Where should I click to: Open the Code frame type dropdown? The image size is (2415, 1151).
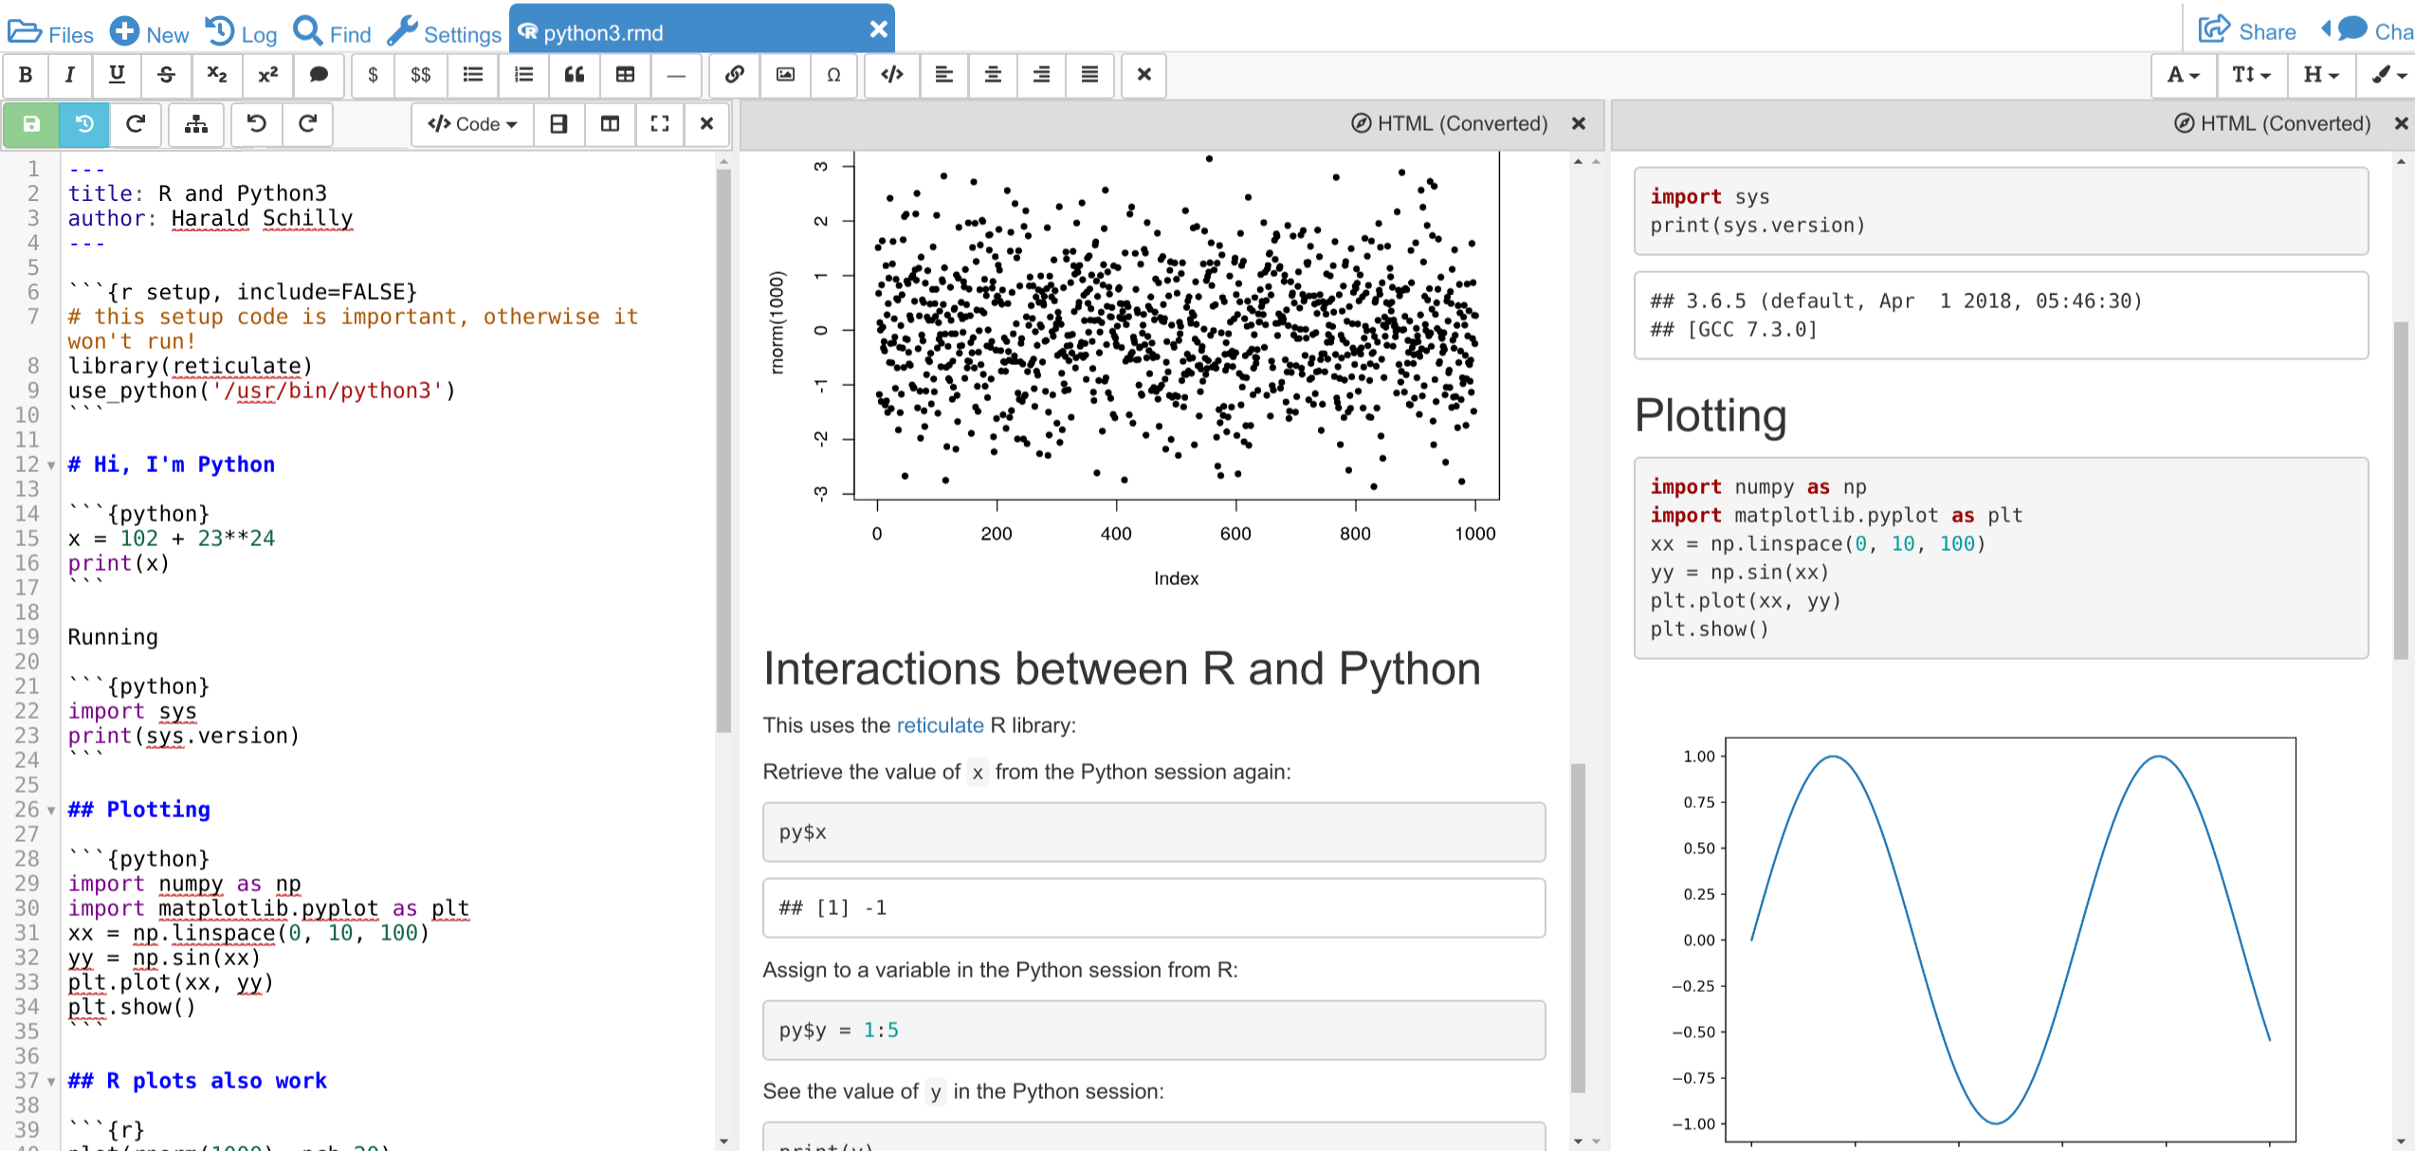pyautogui.click(x=472, y=124)
